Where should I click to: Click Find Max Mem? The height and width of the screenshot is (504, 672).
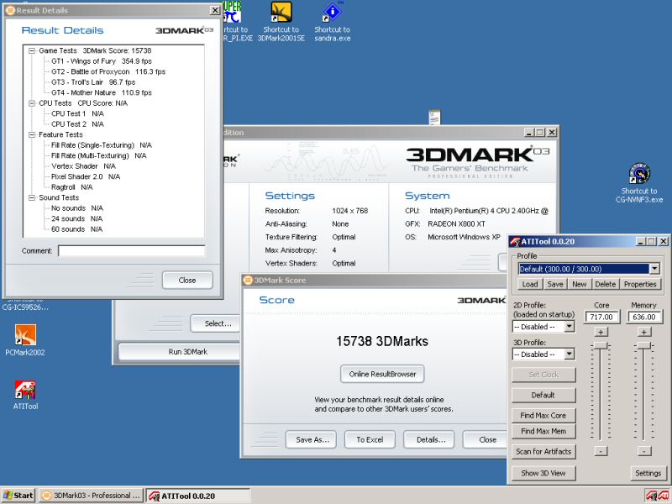click(x=543, y=431)
